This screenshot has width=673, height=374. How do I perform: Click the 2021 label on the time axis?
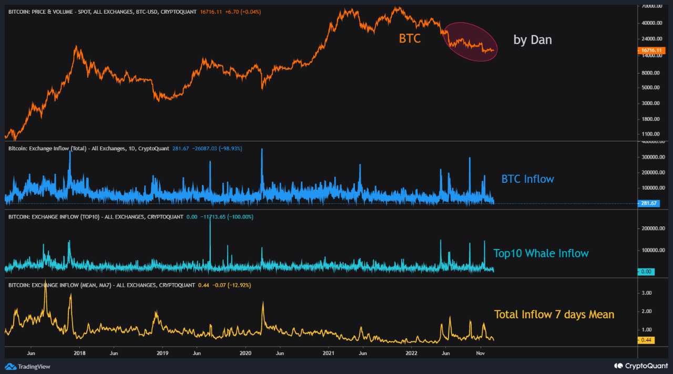coord(329,353)
